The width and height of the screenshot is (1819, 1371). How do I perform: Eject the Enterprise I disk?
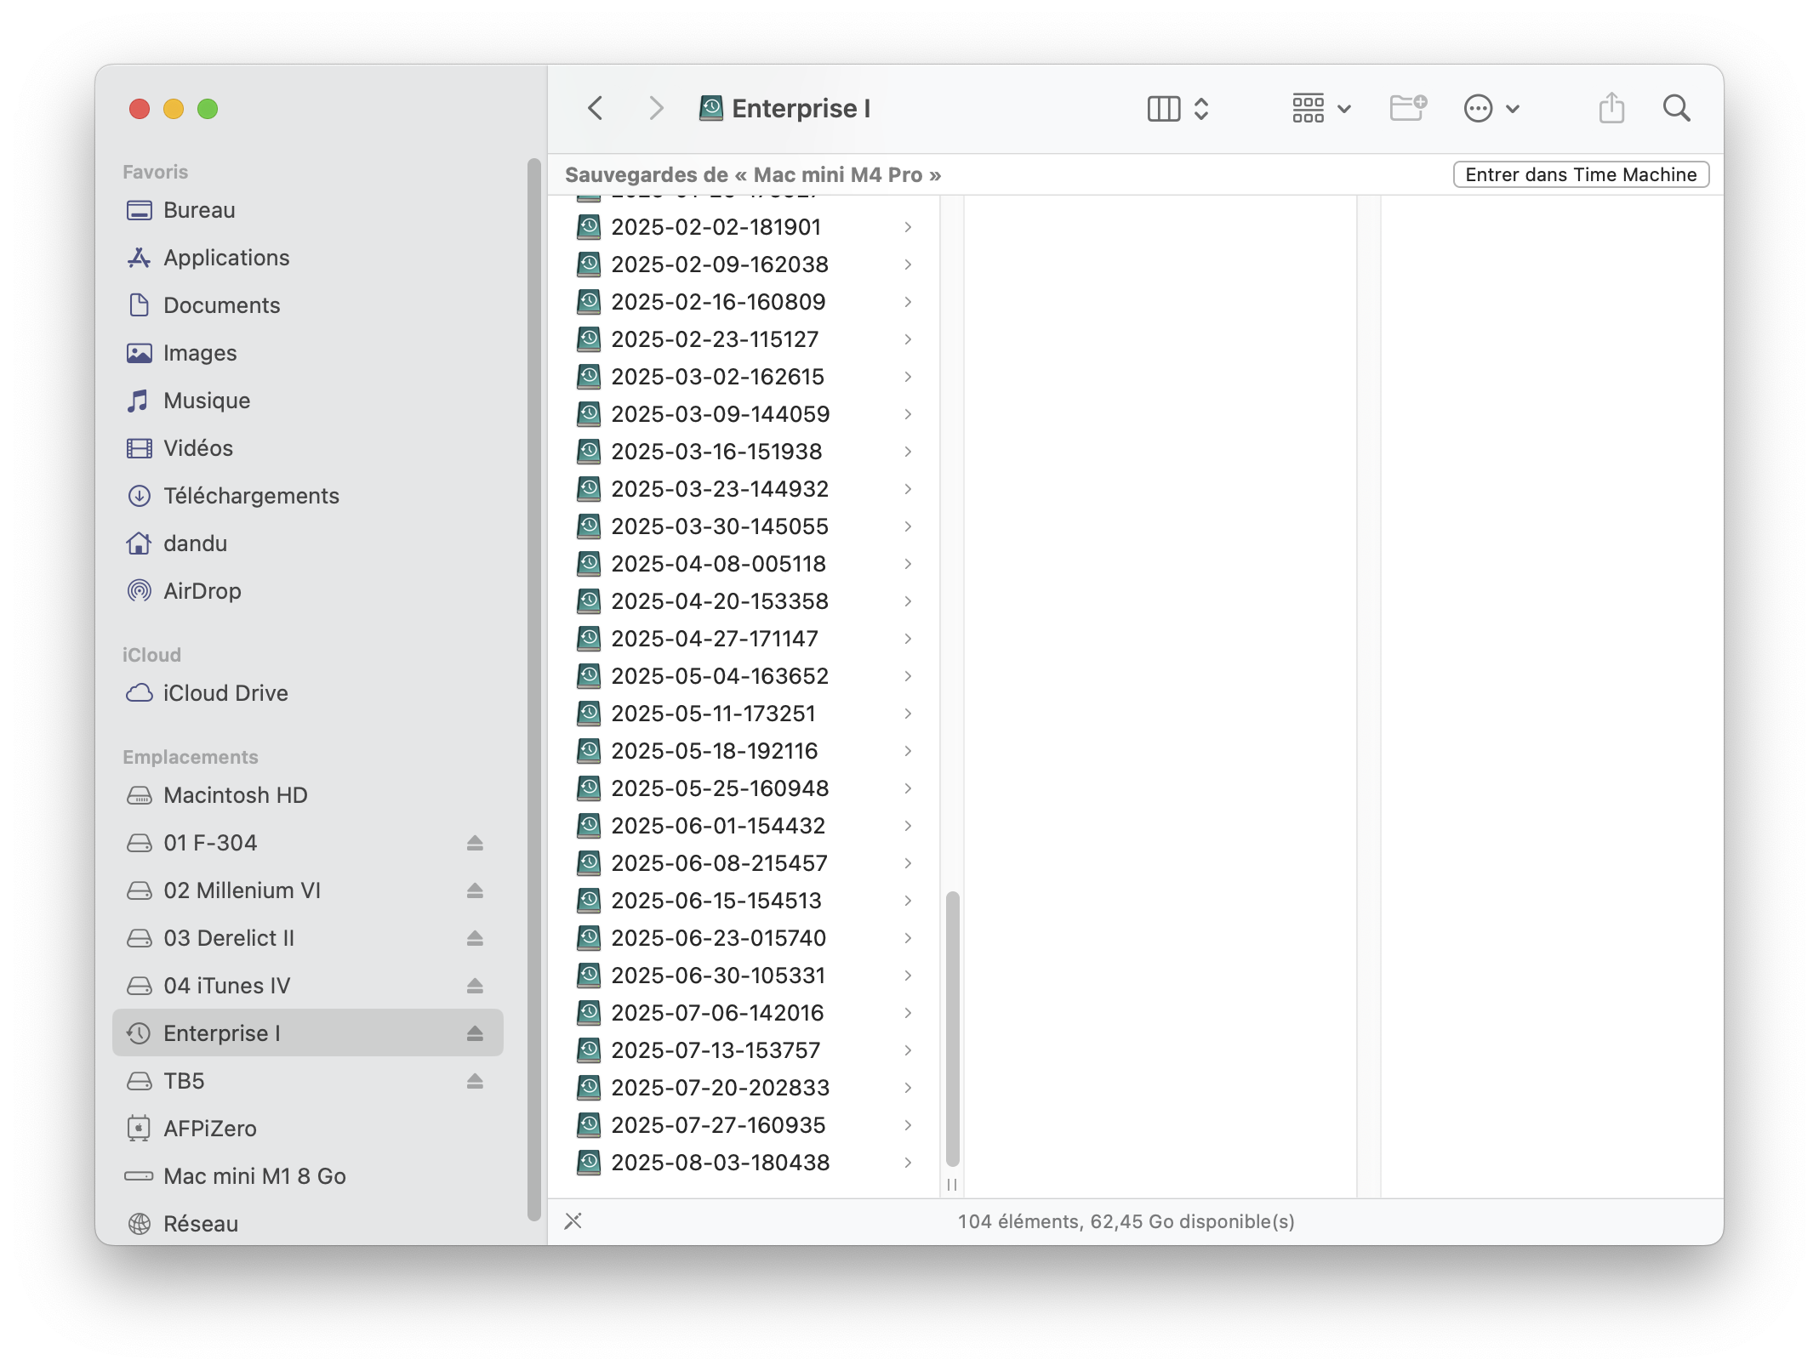point(475,1033)
